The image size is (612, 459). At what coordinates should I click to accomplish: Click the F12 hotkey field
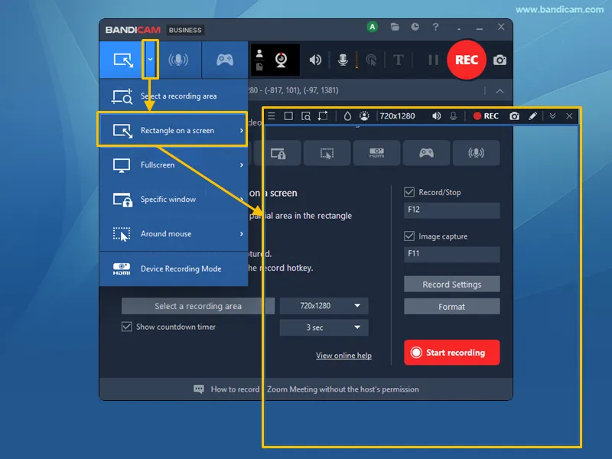click(451, 210)
